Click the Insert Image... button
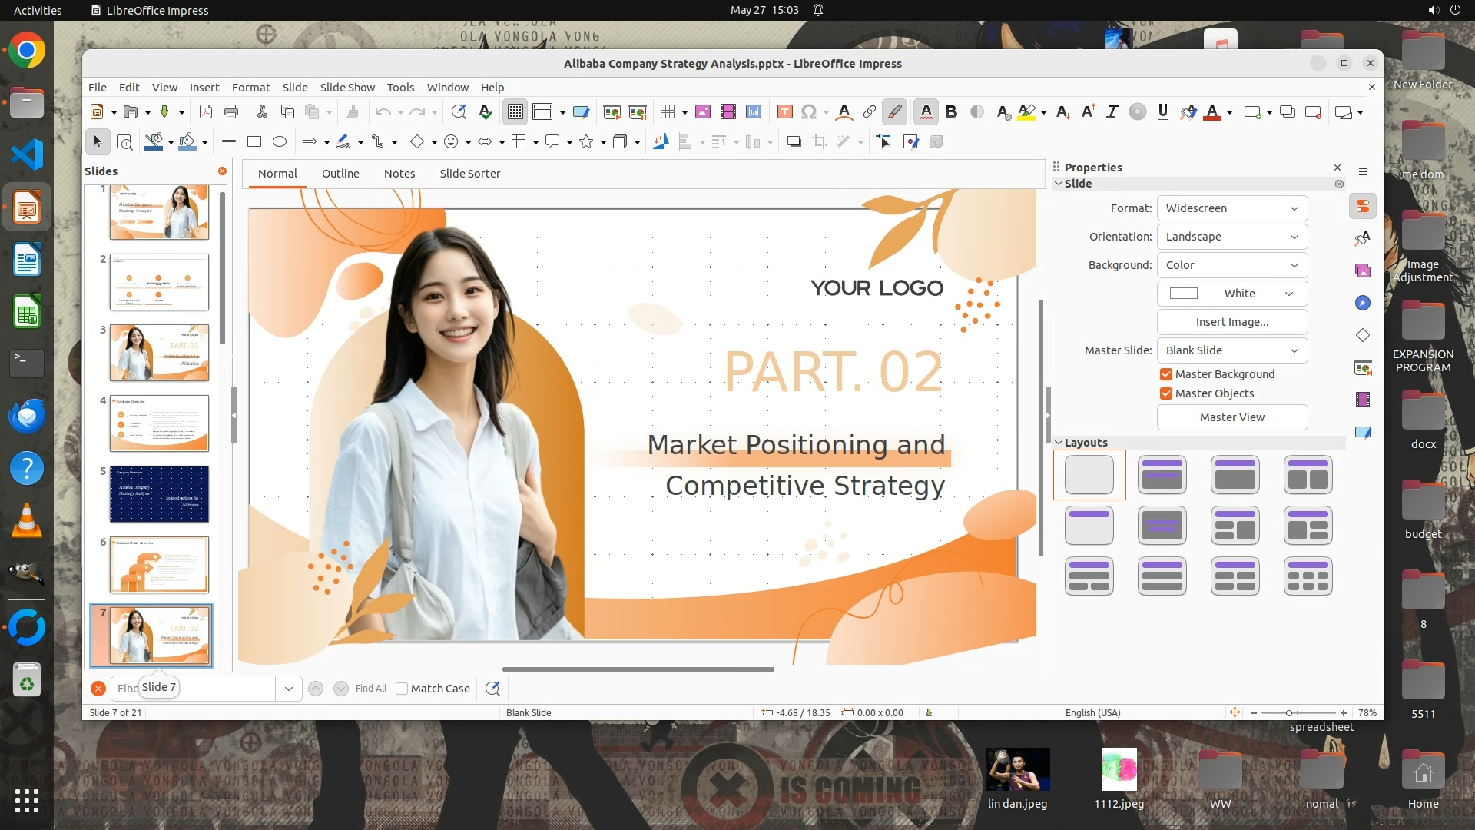 1231,322
